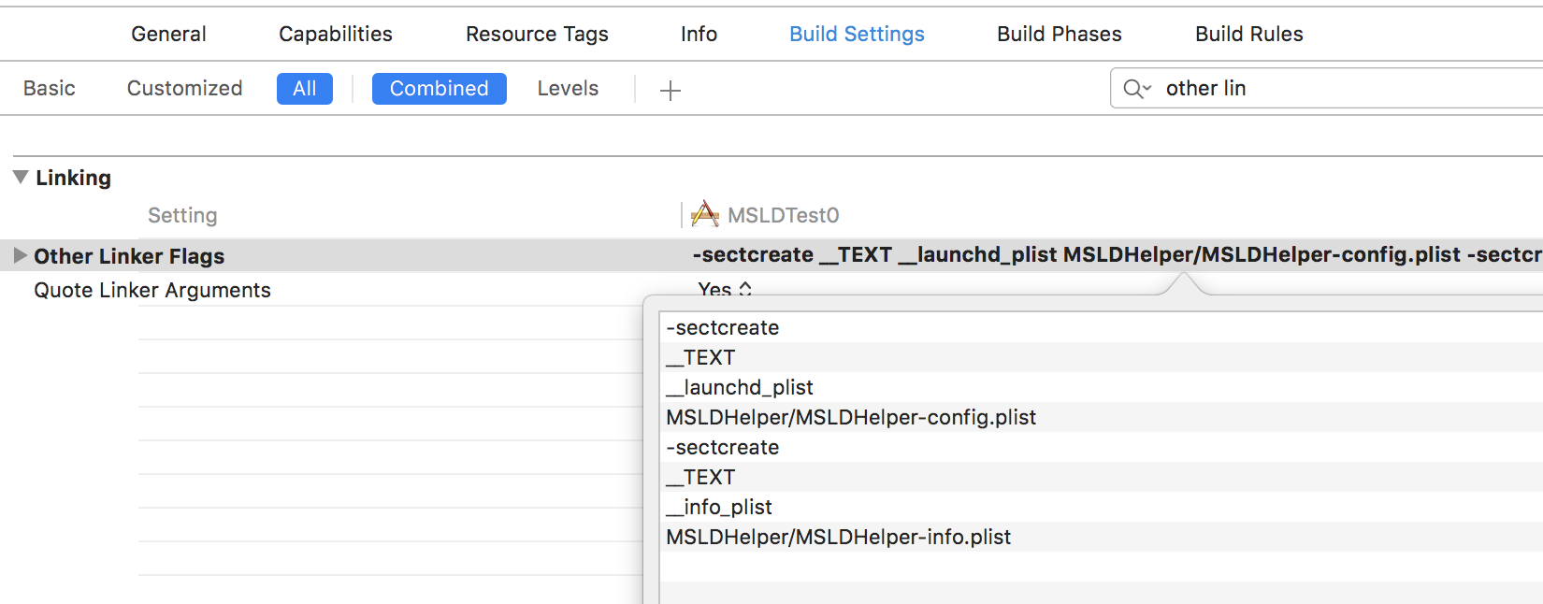Click the search field containing 'other lin'
This screenshot has height=604, width=1543.
(x=1328, y=89)
